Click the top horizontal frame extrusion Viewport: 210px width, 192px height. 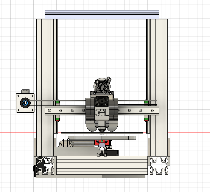[102, 14]
